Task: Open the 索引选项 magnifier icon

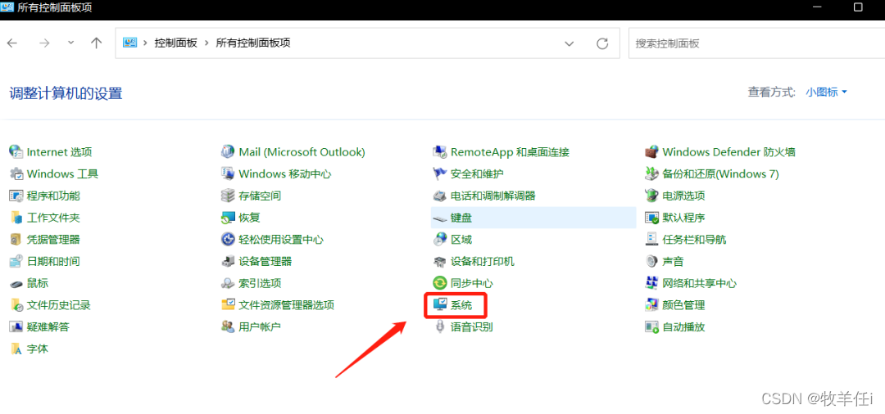Action: (x=228, y=283)
